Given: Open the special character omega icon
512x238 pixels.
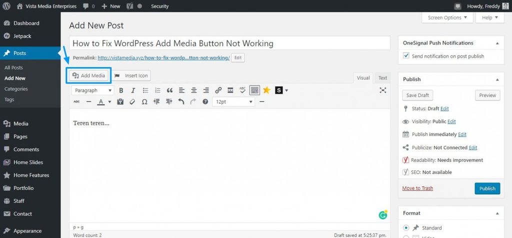Looking at the screenshot, I should [144, 102].
